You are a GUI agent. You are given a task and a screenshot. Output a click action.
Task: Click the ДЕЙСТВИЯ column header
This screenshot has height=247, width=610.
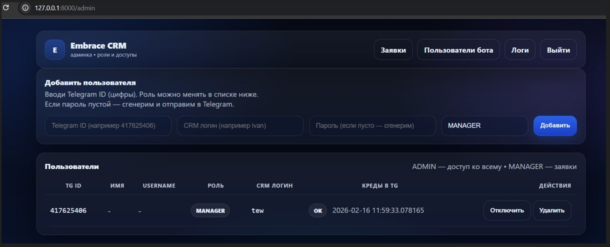555,186
